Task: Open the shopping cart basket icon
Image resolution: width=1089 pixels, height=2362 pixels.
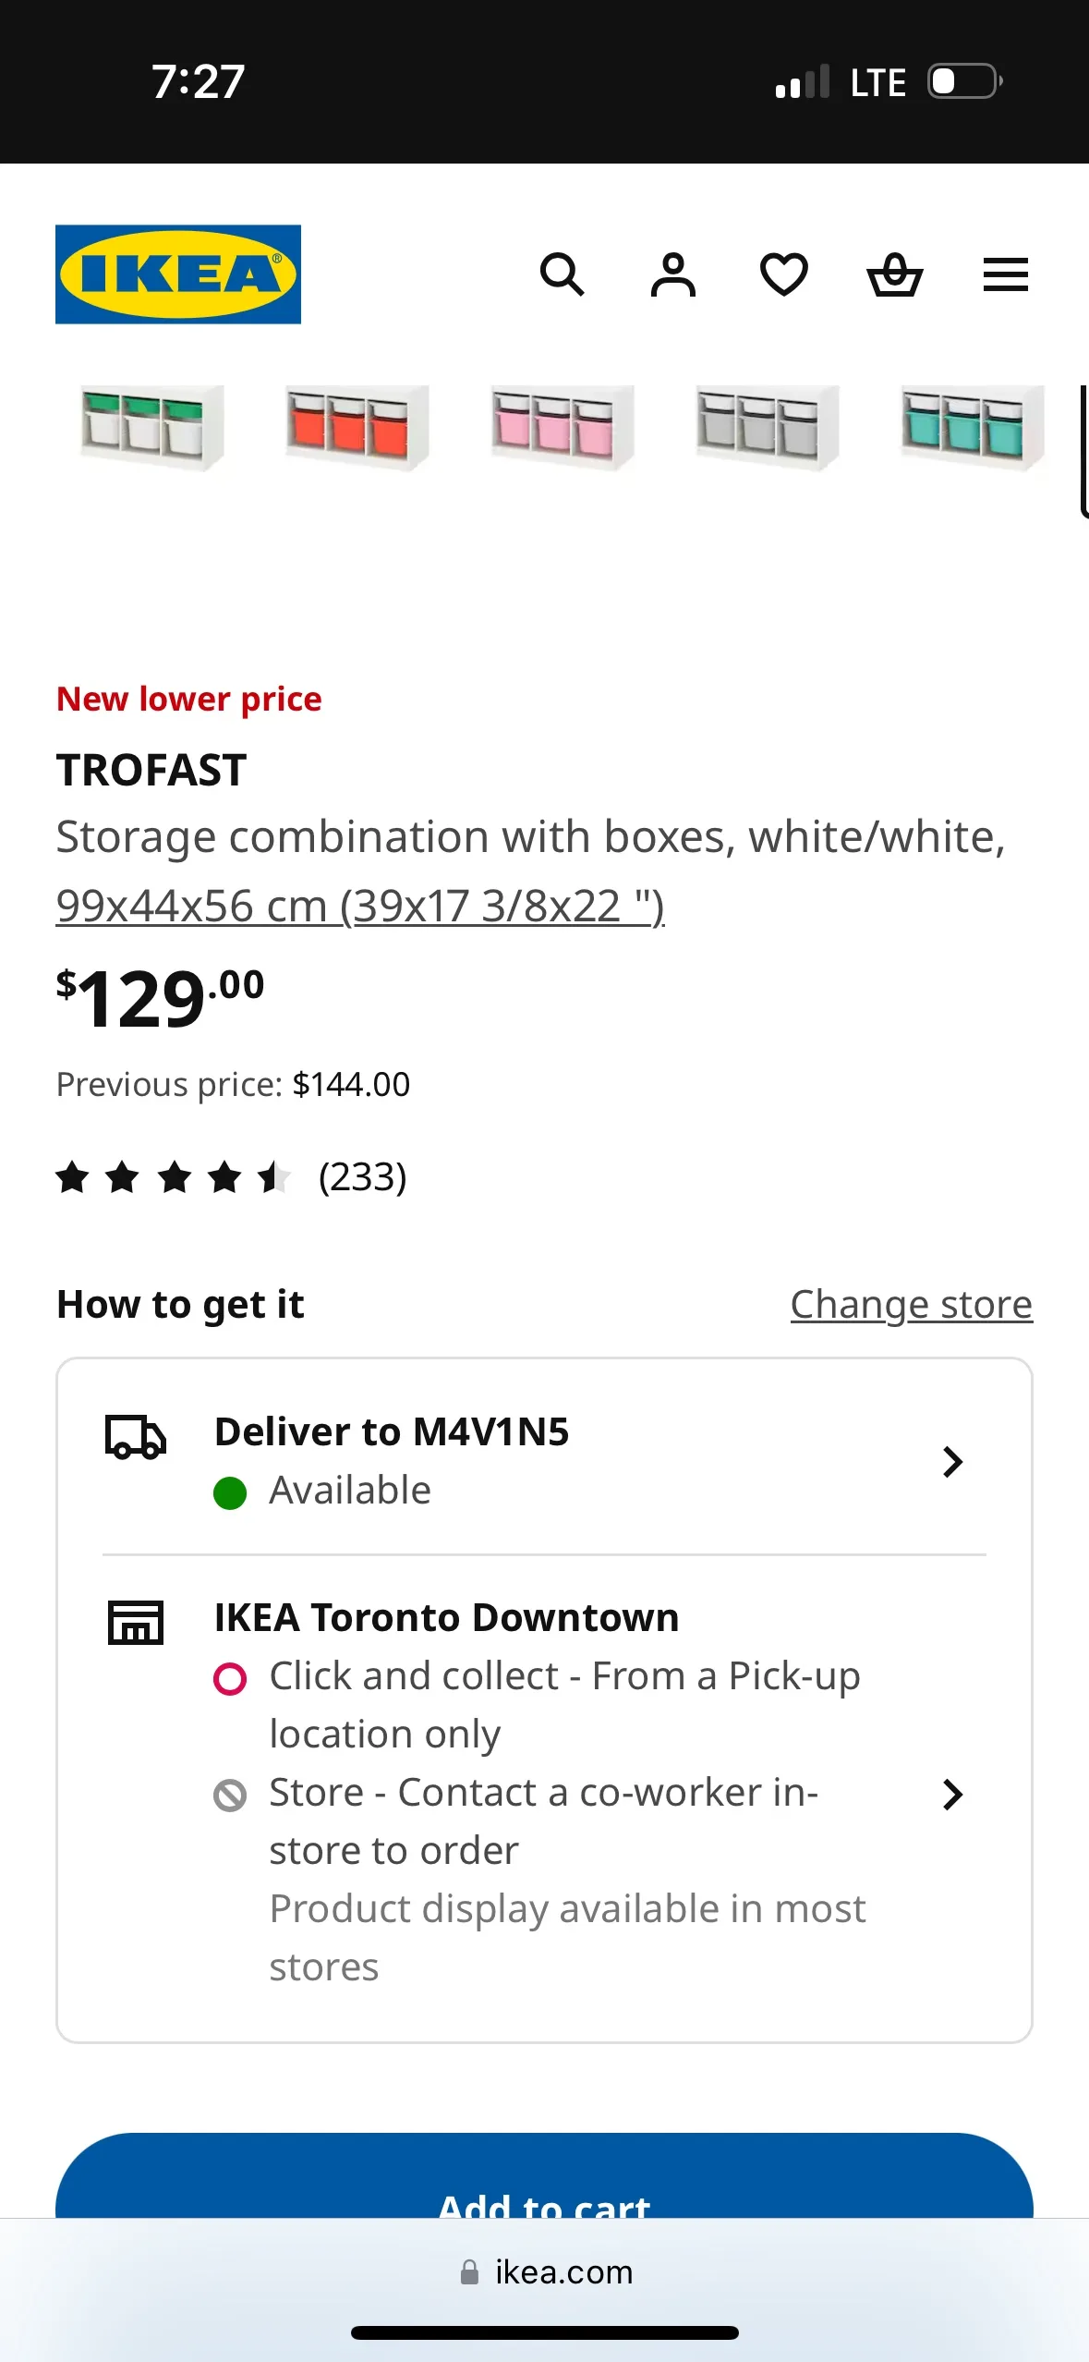Action: pos(894,274)
